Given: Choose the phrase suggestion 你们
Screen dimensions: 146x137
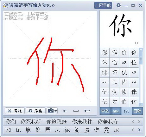Looking at the screenshot, I should point(11,122).
